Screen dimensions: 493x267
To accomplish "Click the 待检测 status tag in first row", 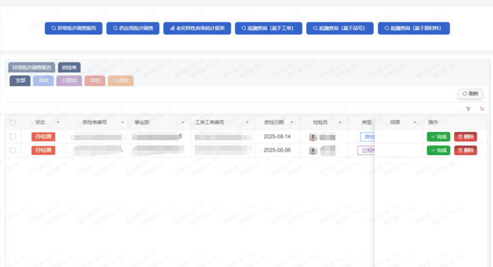I will (x=43, y=137).
